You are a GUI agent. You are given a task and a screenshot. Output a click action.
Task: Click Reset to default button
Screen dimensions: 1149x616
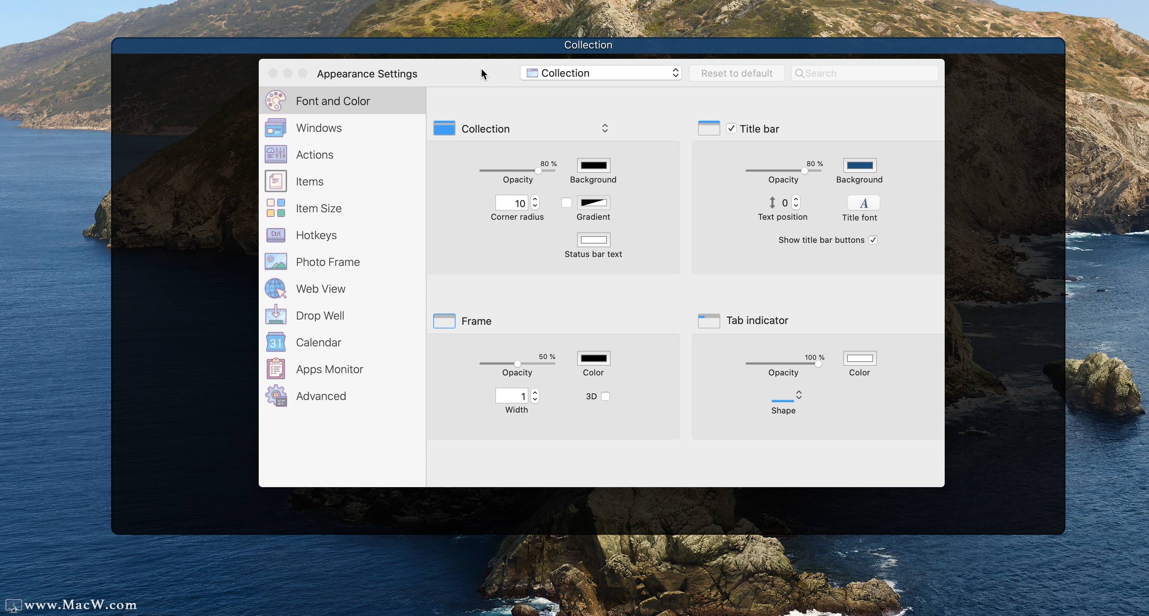coord(736,73)
